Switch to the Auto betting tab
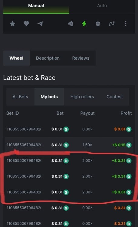 click(102, 6)
